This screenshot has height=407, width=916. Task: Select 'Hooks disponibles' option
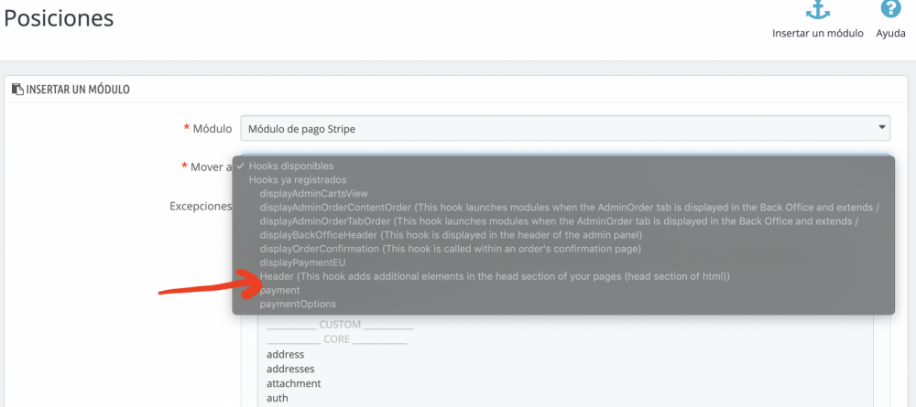click(291, 166)
